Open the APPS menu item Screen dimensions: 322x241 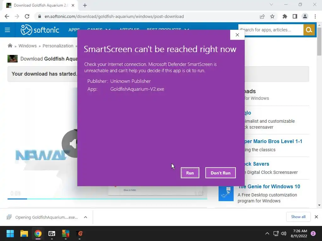click(74, 30)
